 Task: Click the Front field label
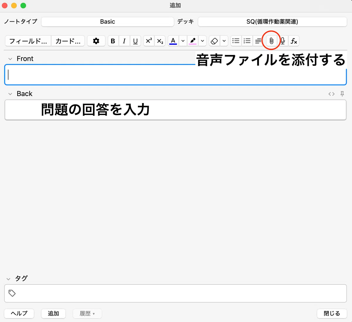coord(25,59)
